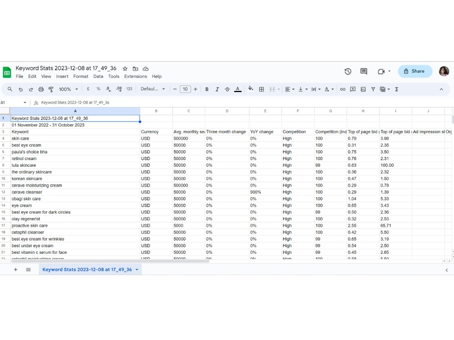The width and height of the screenshot is (454, 340).
Task: Click the merge cells icon
Action: tap(272, 89)
